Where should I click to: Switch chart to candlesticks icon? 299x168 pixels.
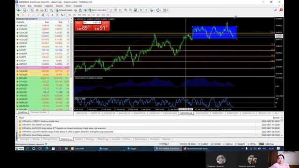[x=115, y=10]
